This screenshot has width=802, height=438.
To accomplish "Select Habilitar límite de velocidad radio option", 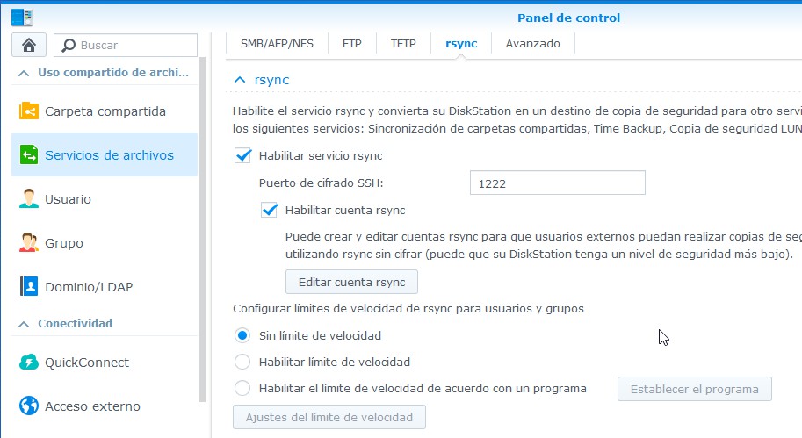I will point(242,362).
